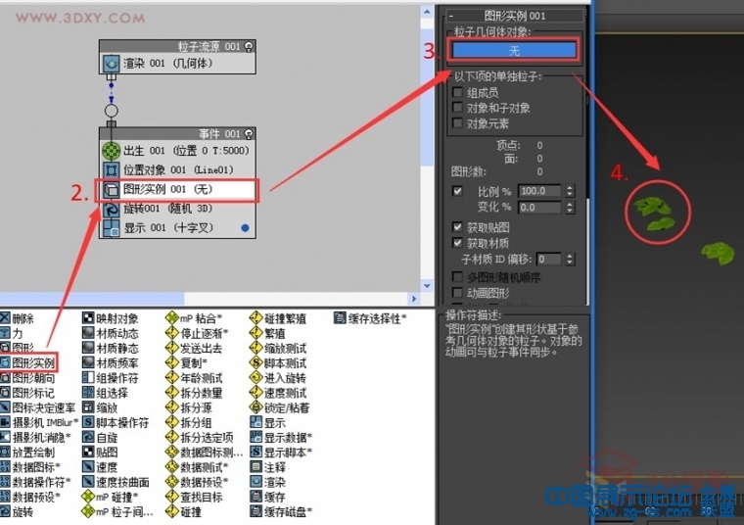
Task: Choose the 缓存选择性* depot operator
Action: coord(370,318)
